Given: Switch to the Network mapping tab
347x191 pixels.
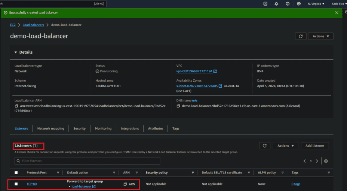Looking at the screenshot, I should click(x=51, y=128).
